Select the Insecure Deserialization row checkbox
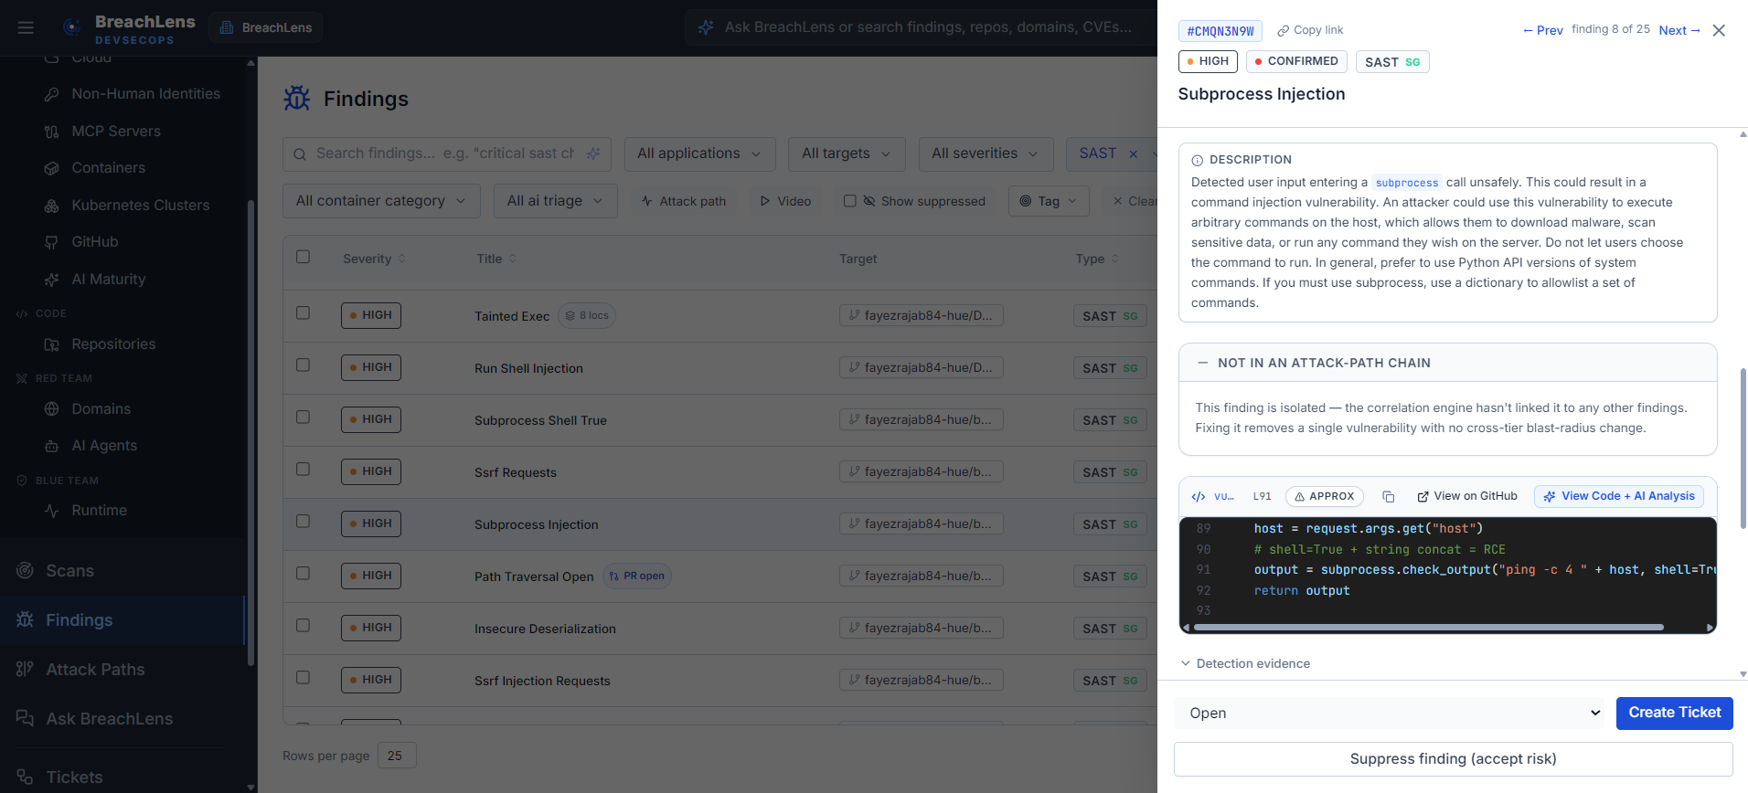The height and width of the screenshot is (793, 1748). point(304,625)
